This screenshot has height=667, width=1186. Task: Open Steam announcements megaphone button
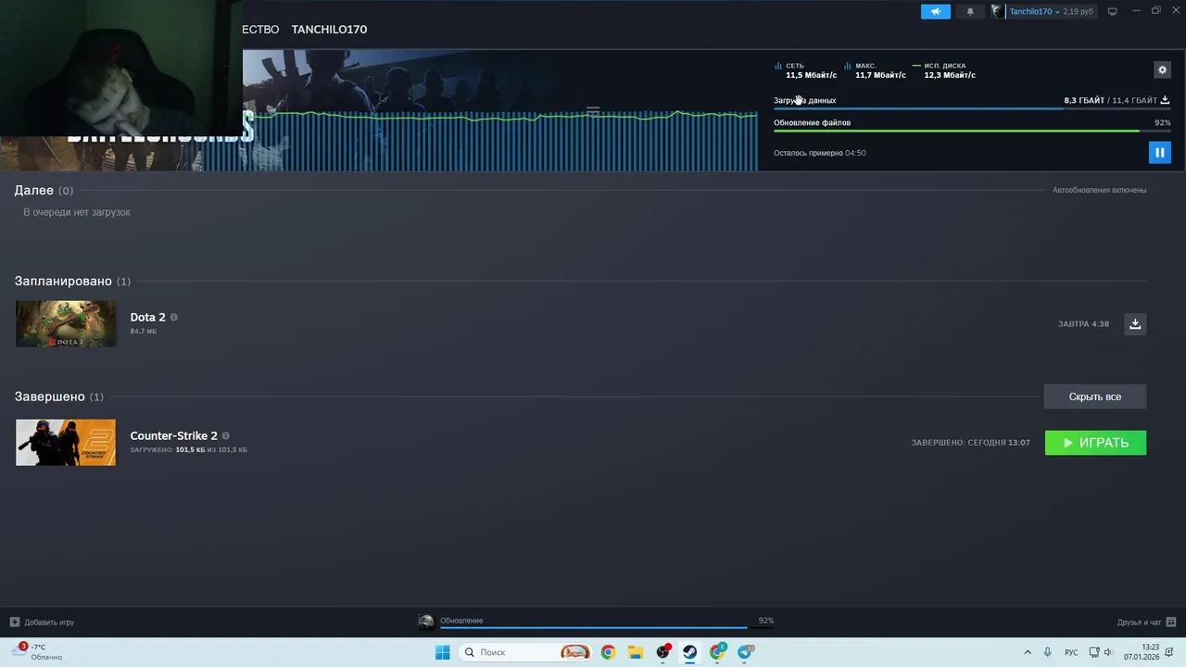click(935, 11)
